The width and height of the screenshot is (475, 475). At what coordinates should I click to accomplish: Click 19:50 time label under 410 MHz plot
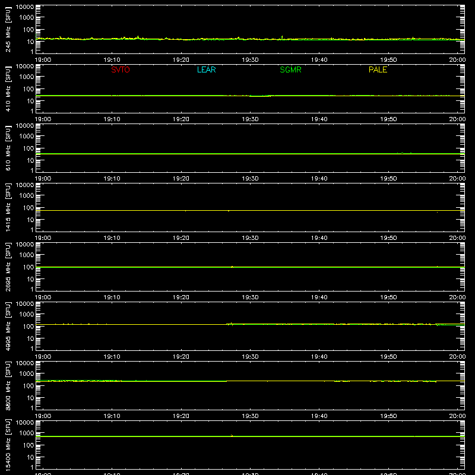pos(388,119)
